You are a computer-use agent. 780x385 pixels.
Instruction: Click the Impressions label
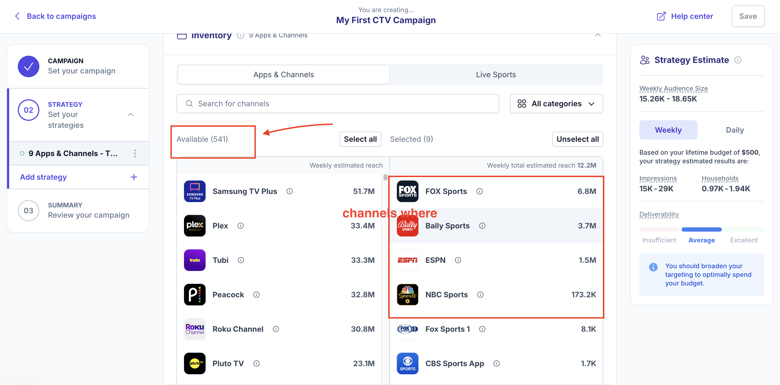[658, 178]
